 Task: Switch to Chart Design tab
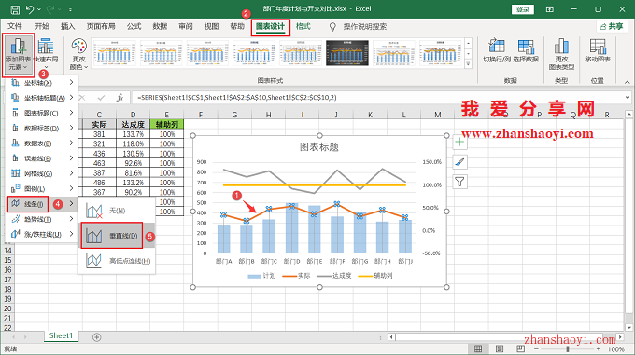[x=270, y=27]
